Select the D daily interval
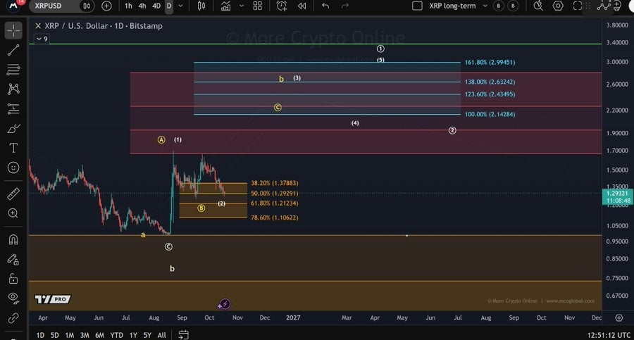Viewport: 634px width, 340px height. (x=169, y=6)
